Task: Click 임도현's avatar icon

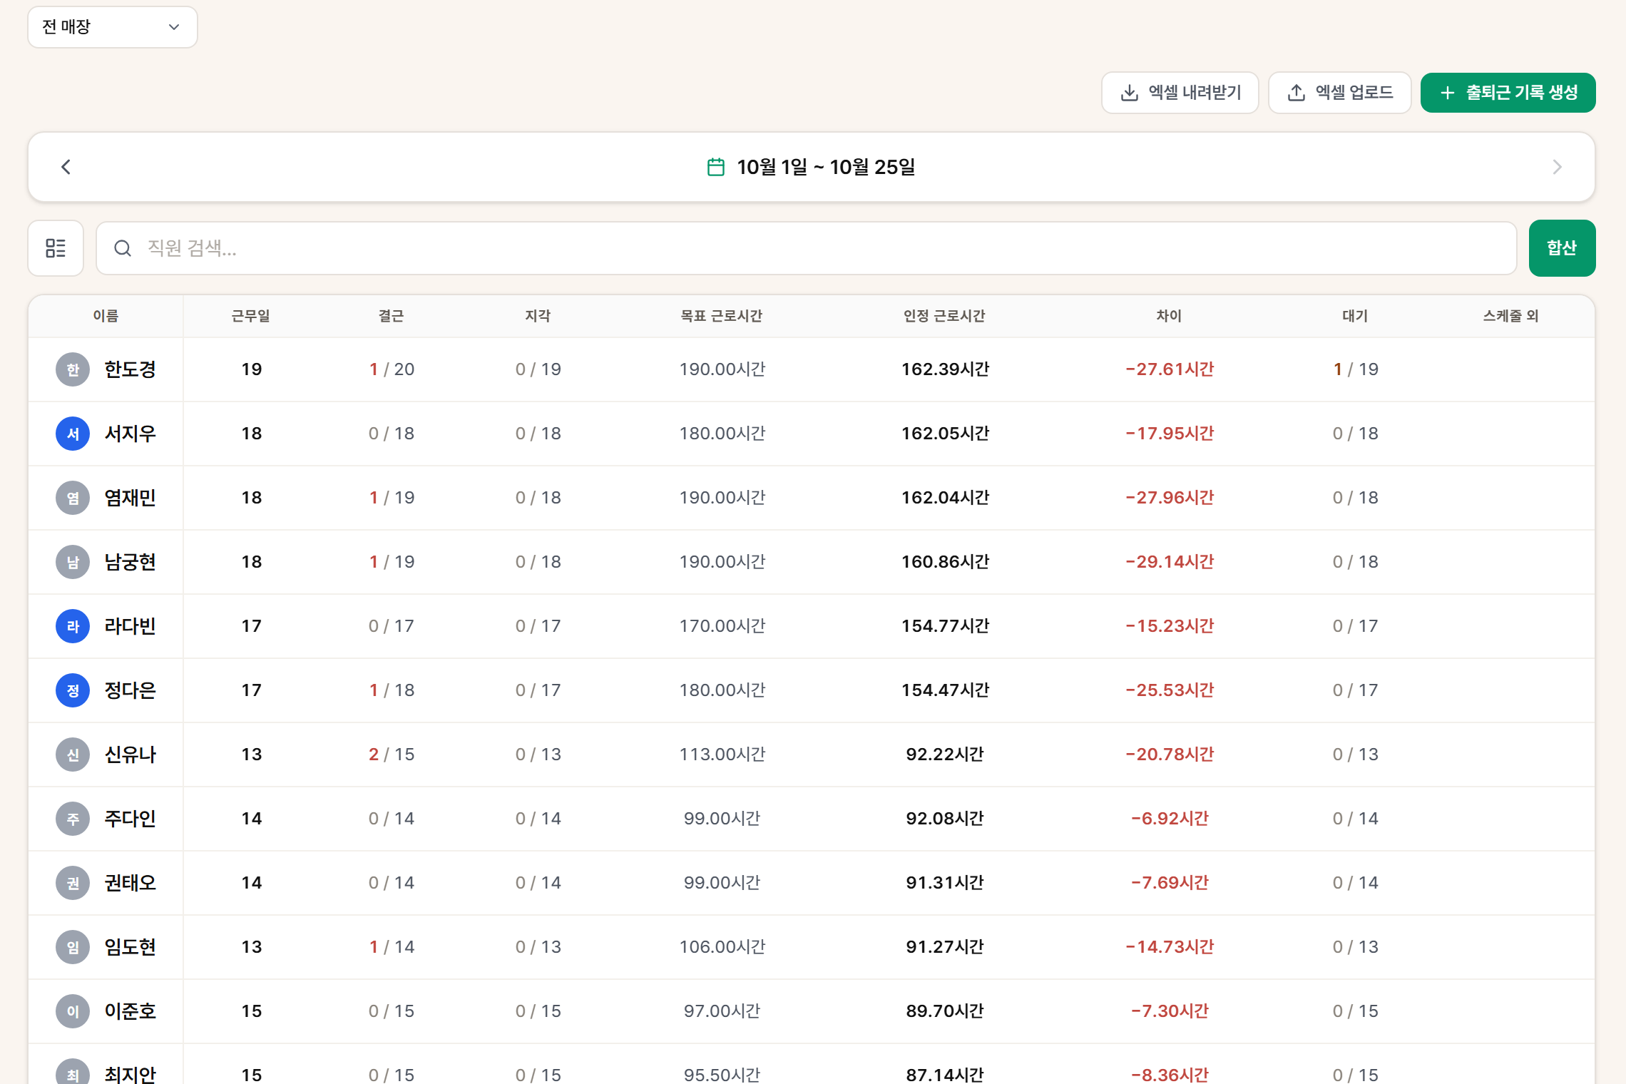Action: coord(73,947)
